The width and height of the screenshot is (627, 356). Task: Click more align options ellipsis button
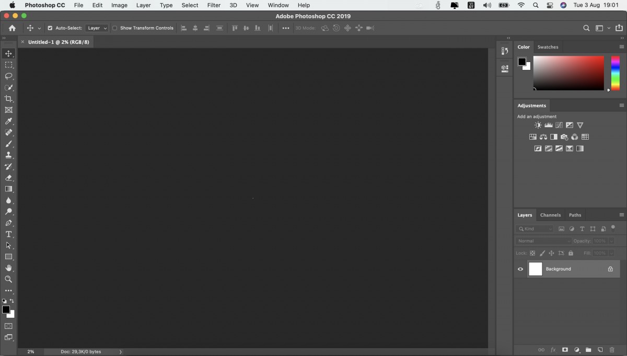click(x=286, y=28)
